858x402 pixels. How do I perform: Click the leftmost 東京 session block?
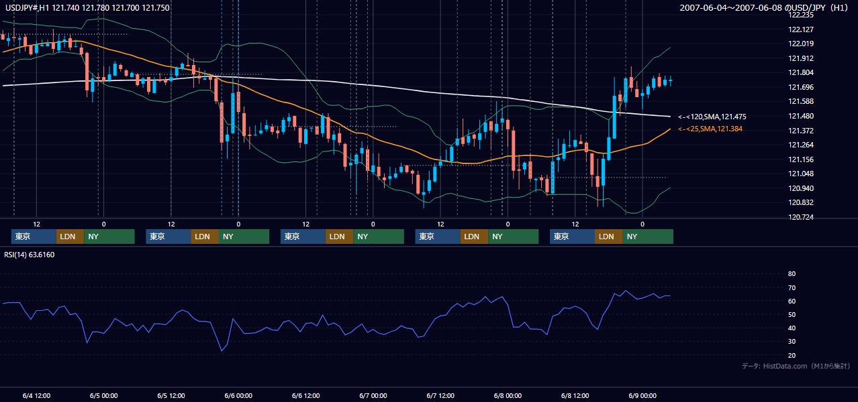tap(34, 237)
